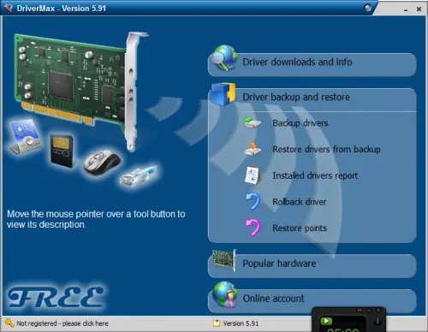Image resolution: width=428 pixels, height=332 pixels.
Task: Minimize the DriverMax window
Action: point(406,10)
